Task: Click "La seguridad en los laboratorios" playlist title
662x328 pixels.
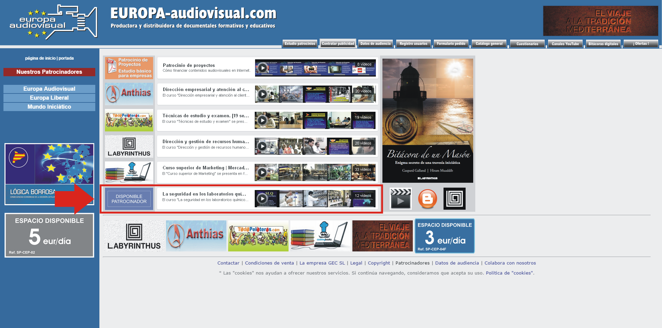Action: click(205, 194)
